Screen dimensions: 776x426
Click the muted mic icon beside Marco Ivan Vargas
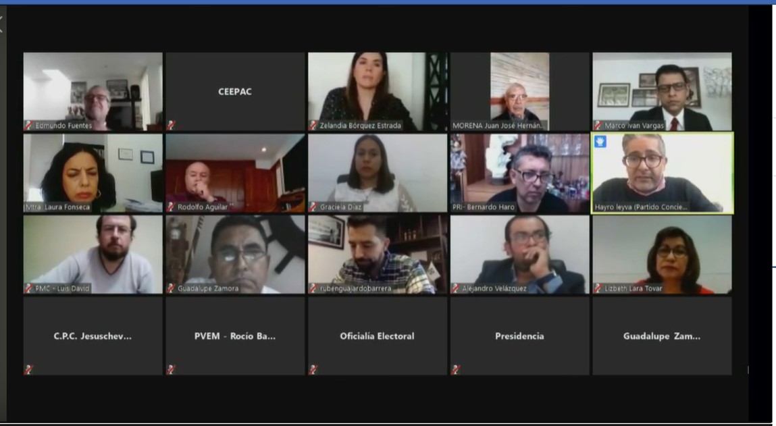coord(598,126)
